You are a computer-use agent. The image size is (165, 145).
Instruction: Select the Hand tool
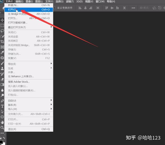coord(2,122)
